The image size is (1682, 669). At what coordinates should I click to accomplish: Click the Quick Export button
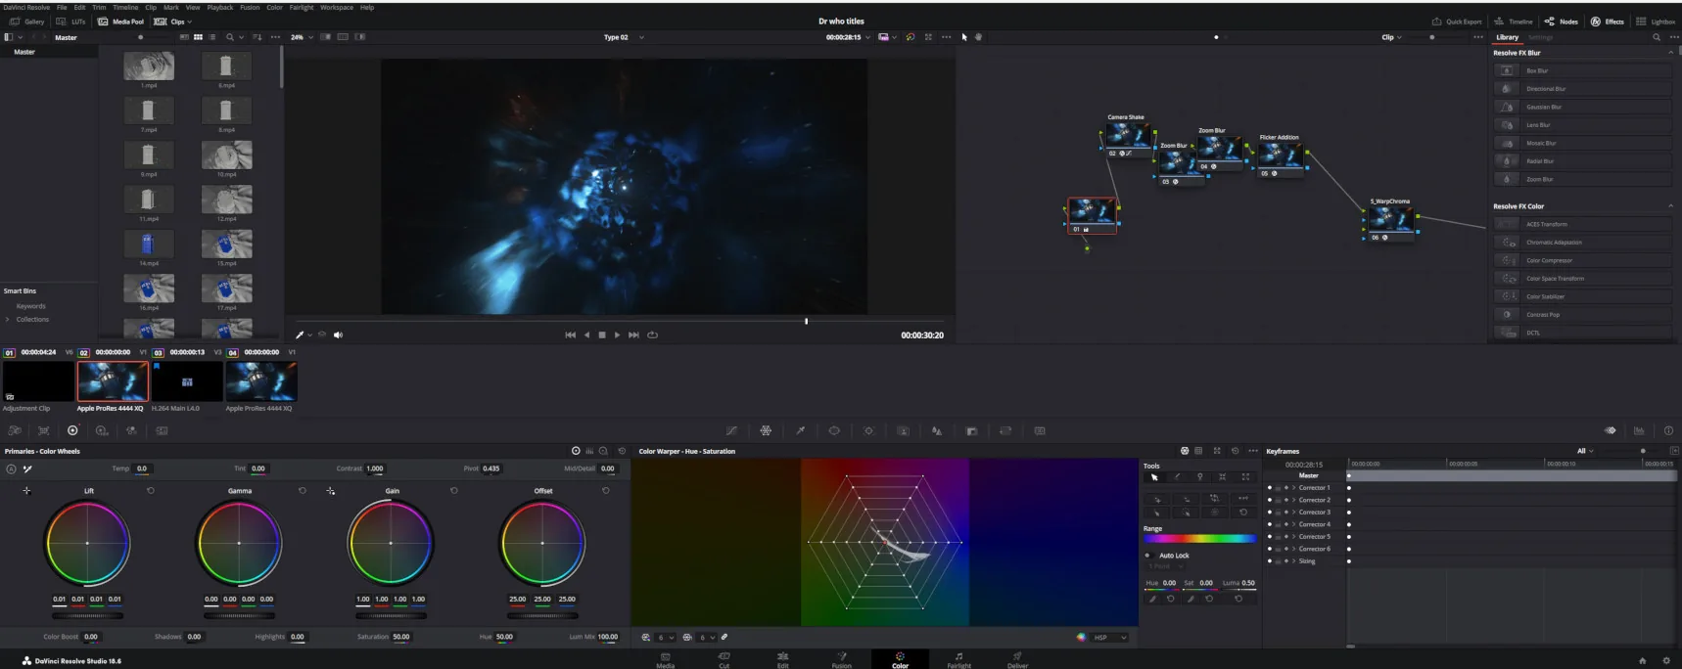coord(1457,22)
